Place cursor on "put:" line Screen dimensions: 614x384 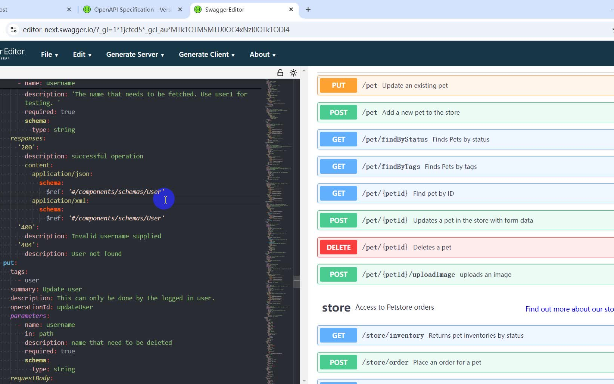click(10, 263)
